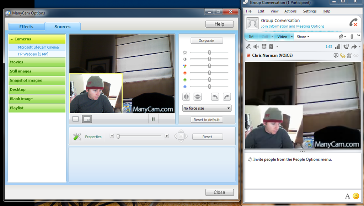
Task: Switch to the Effects tab
Action: tap(26, 27)
